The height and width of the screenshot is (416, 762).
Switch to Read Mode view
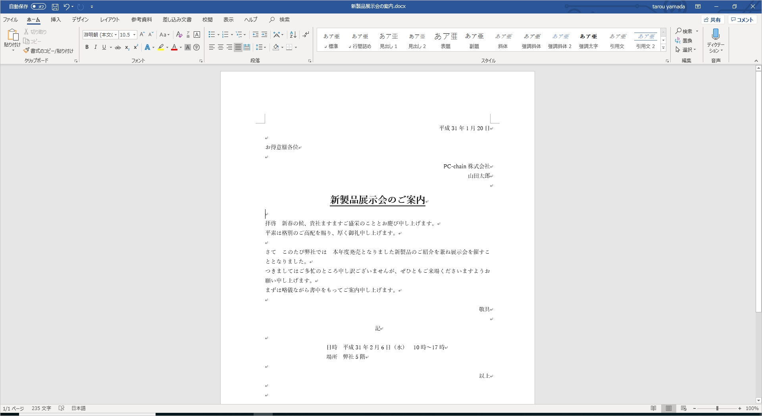pyautogui.click(x=653, y=408)
